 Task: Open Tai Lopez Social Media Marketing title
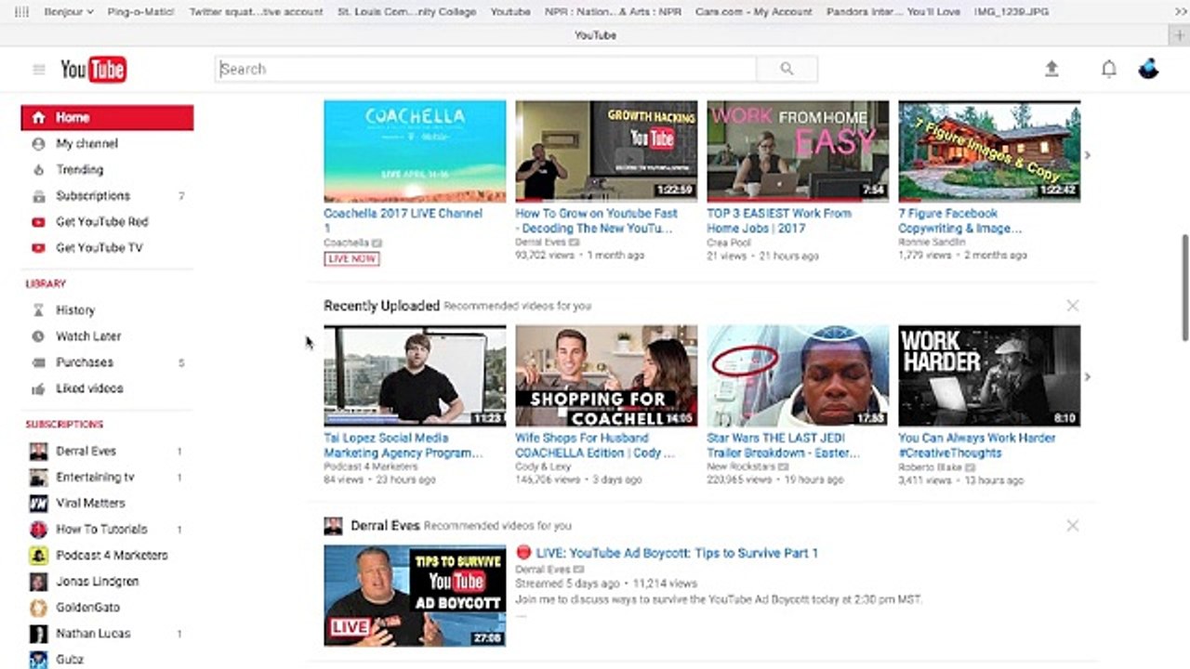(x=403, y=445)
